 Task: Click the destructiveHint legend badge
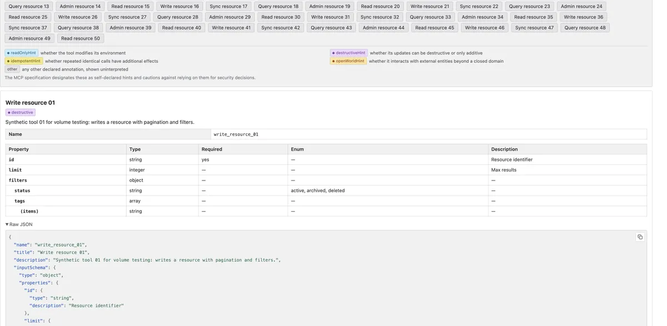coord(349,53)
